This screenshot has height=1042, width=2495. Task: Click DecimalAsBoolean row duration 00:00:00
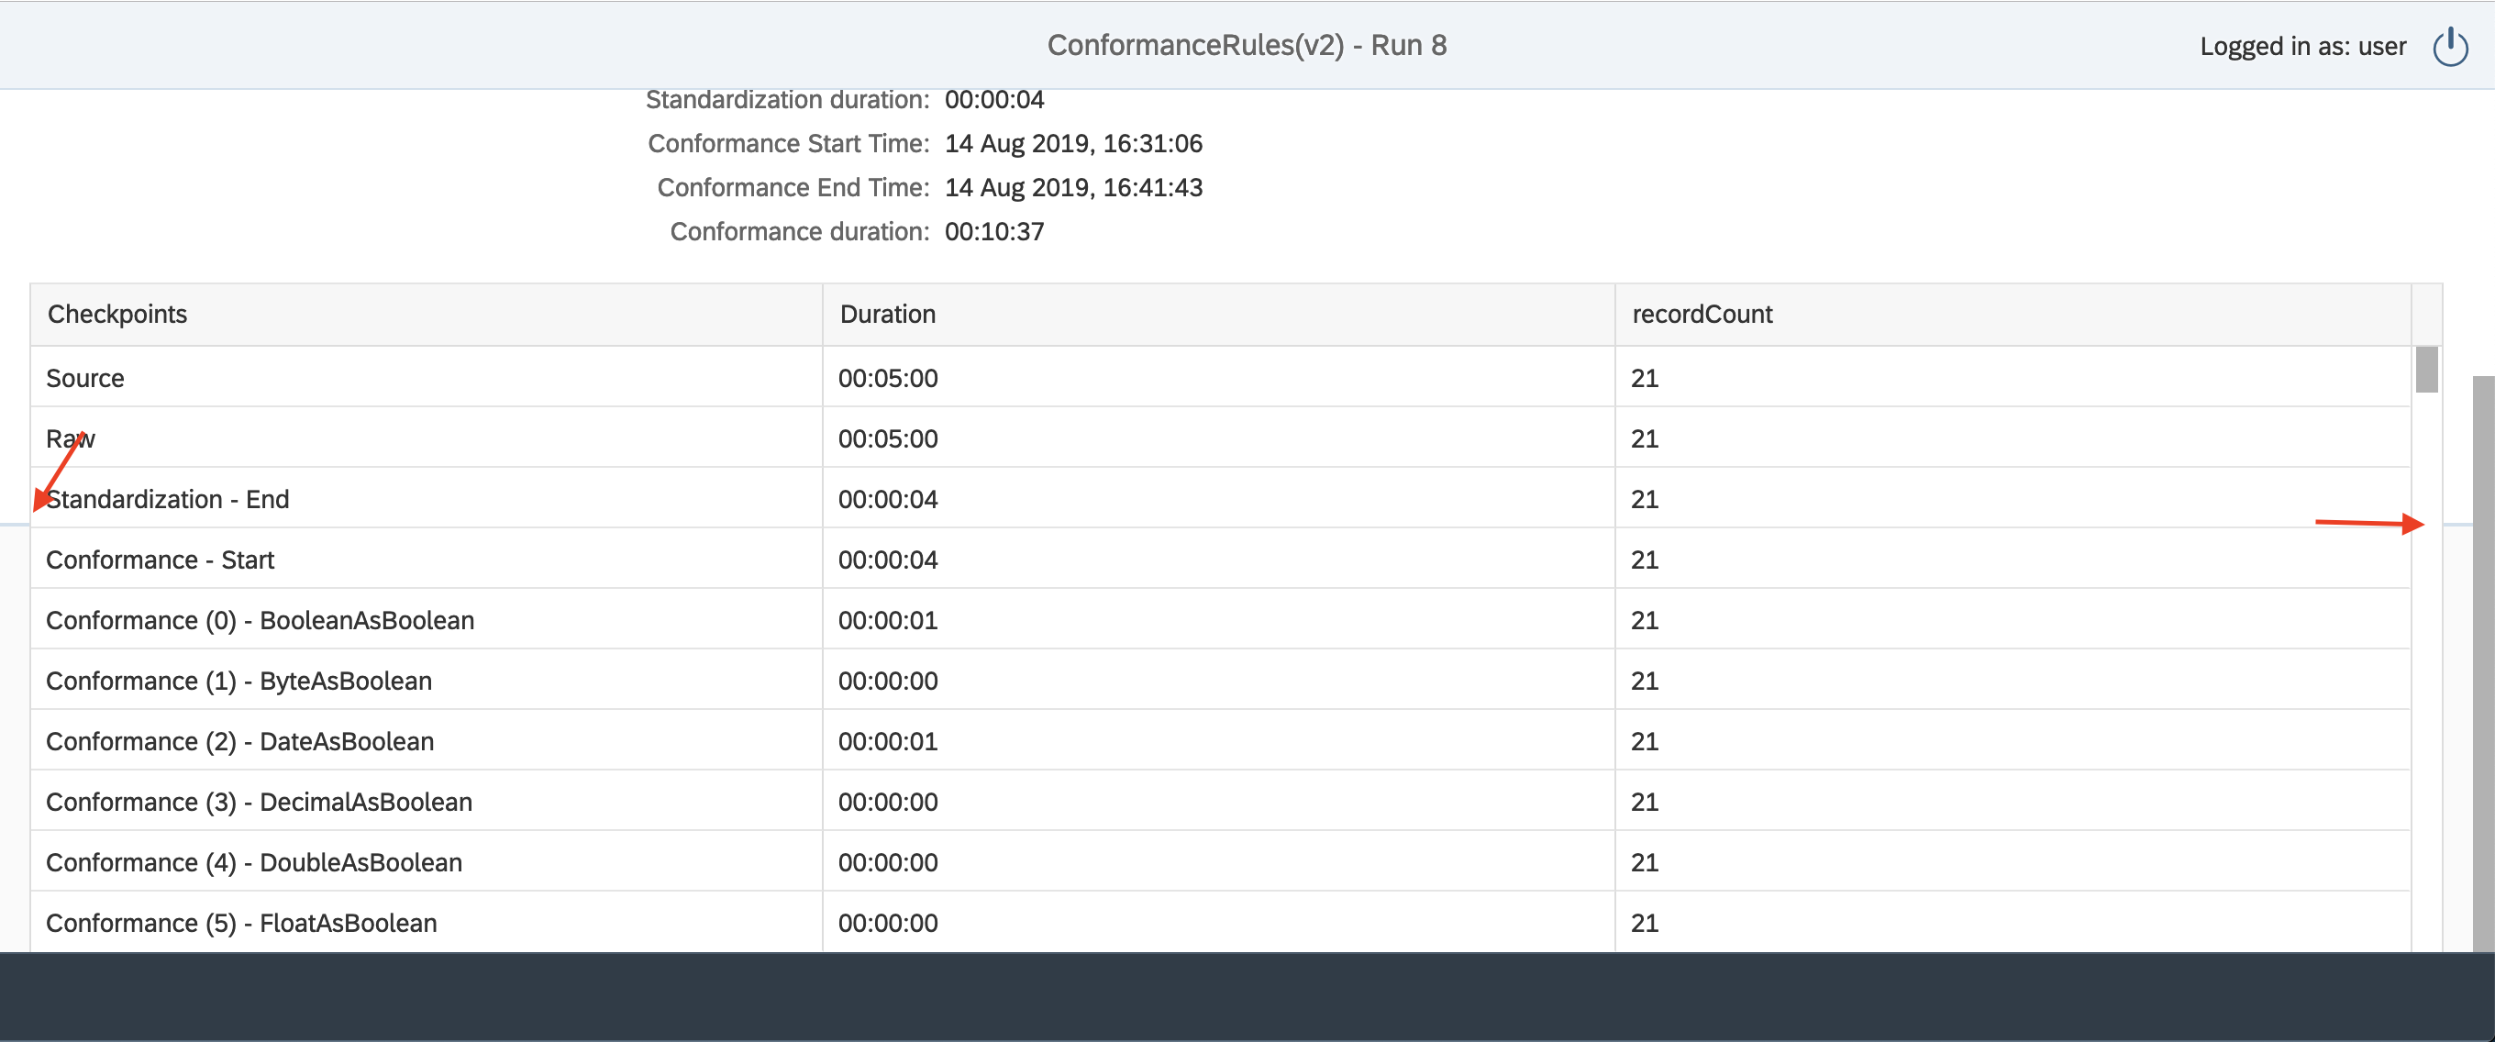click(x=888, y=802)
